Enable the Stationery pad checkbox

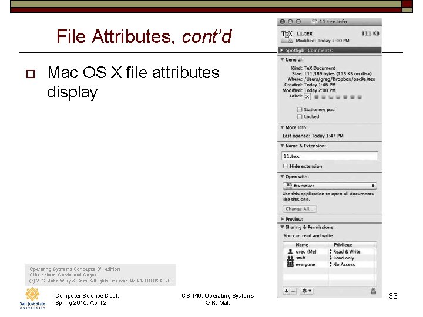coord(300,109)
